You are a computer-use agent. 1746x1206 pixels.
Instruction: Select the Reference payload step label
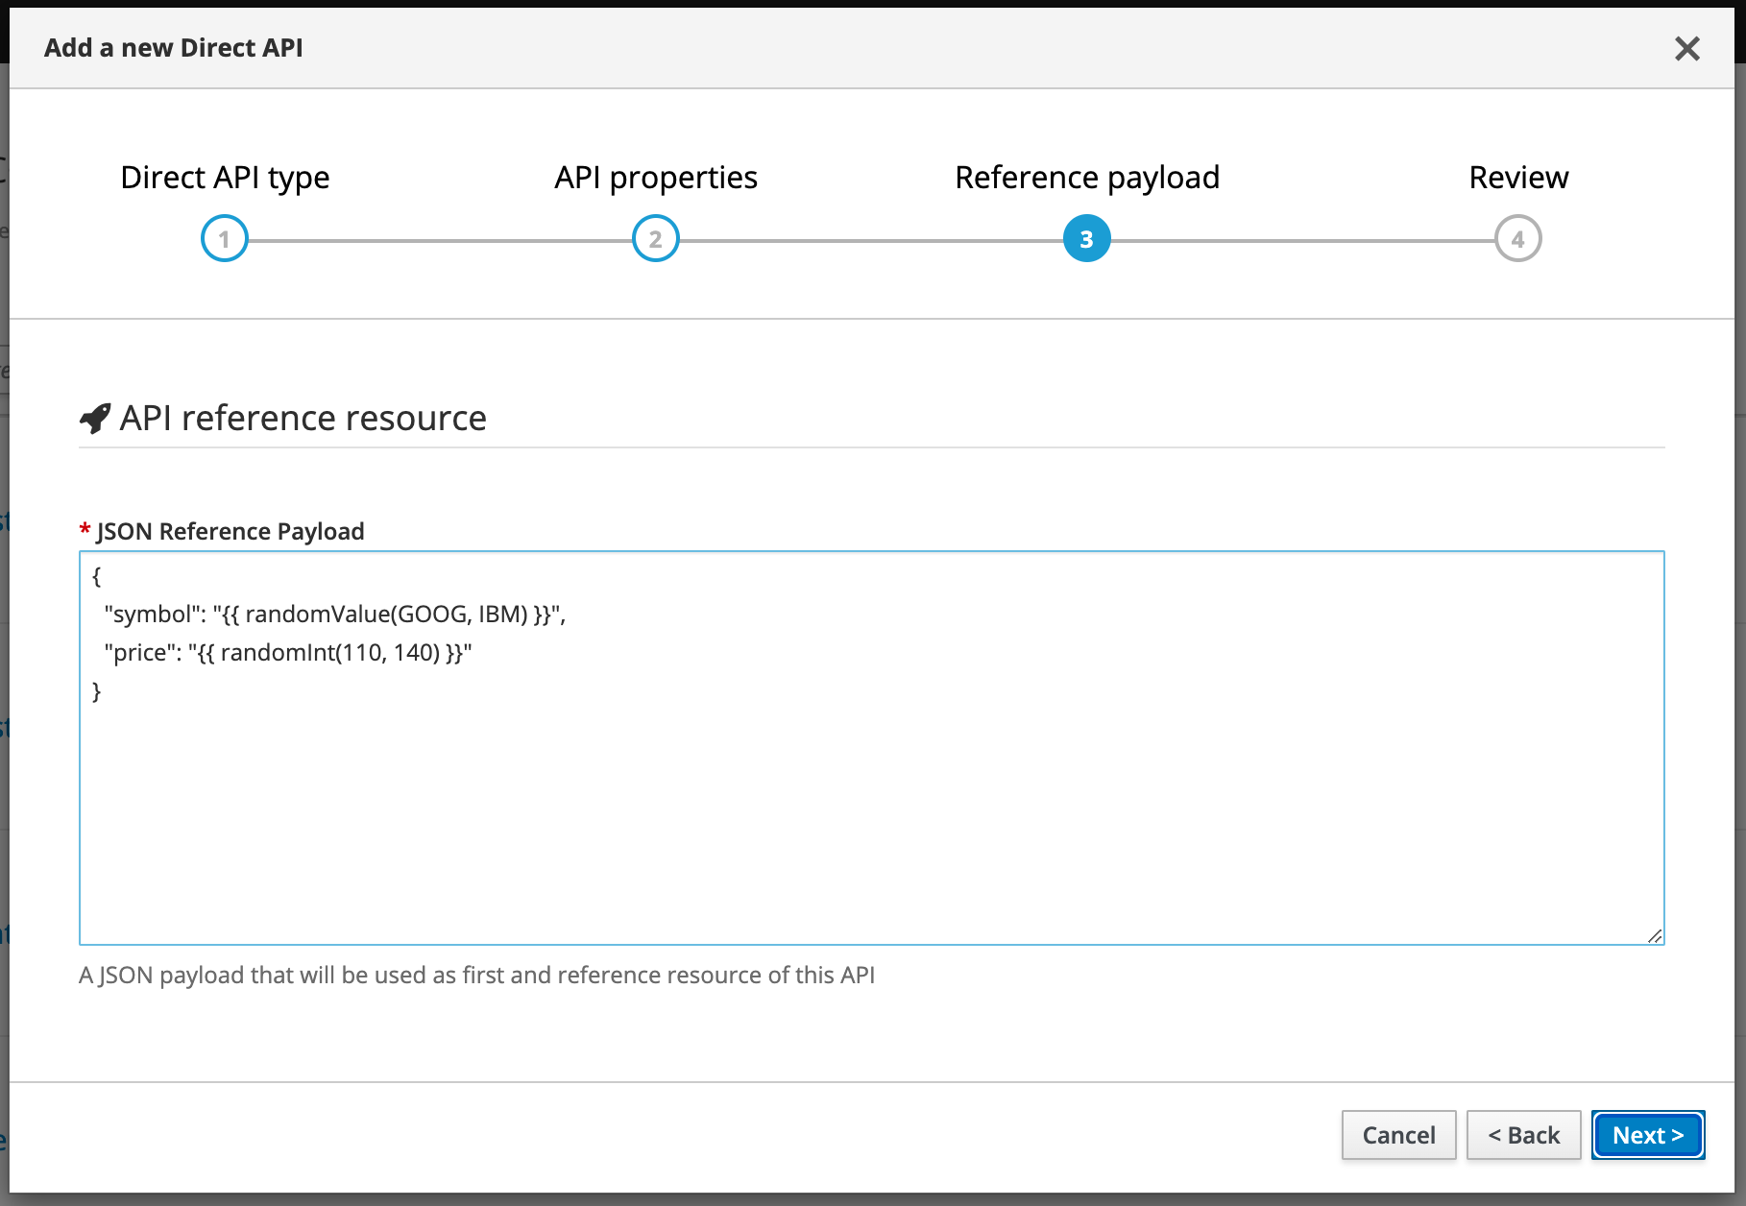pos(1086,178)
